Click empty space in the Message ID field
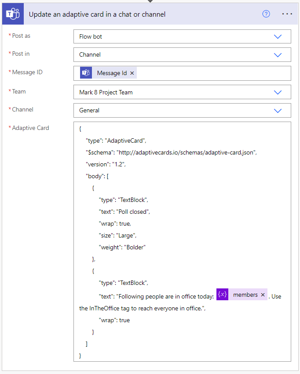300x374 pixels. tap(211, 73)
